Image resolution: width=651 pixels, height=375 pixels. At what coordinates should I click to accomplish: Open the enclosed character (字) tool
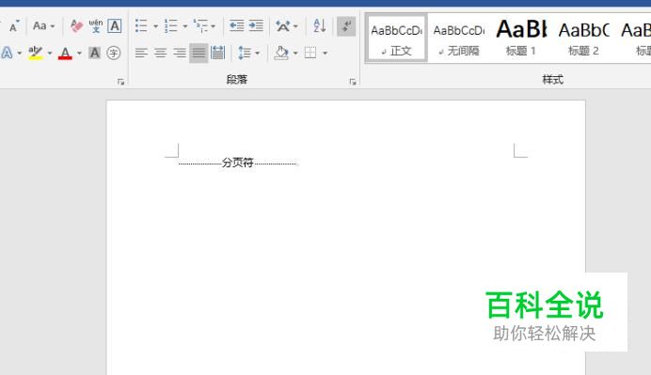pos(114,53)
